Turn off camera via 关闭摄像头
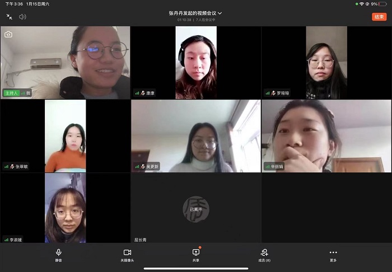 coord(127,255)
